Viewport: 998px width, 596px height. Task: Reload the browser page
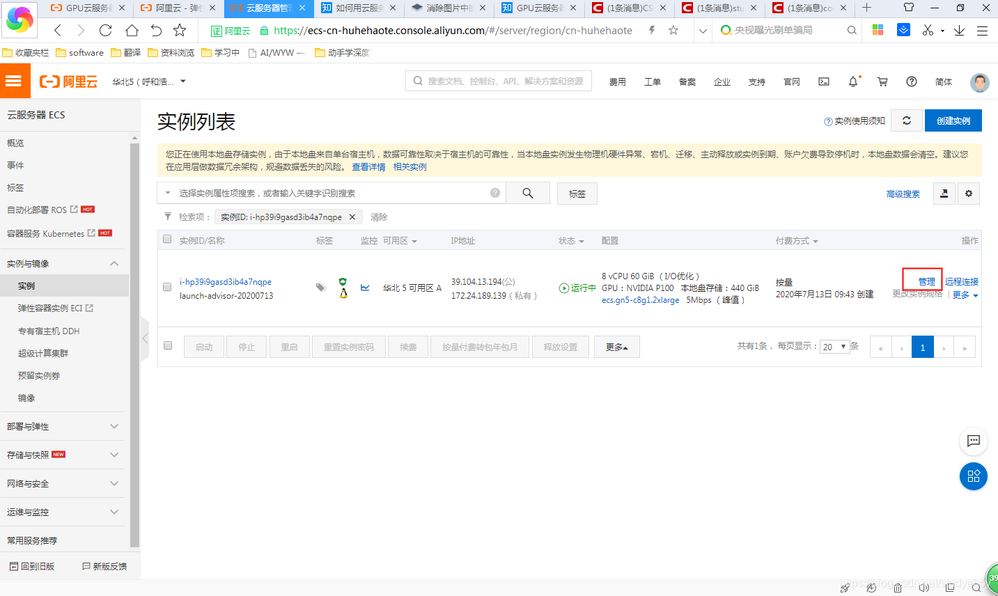106,30
